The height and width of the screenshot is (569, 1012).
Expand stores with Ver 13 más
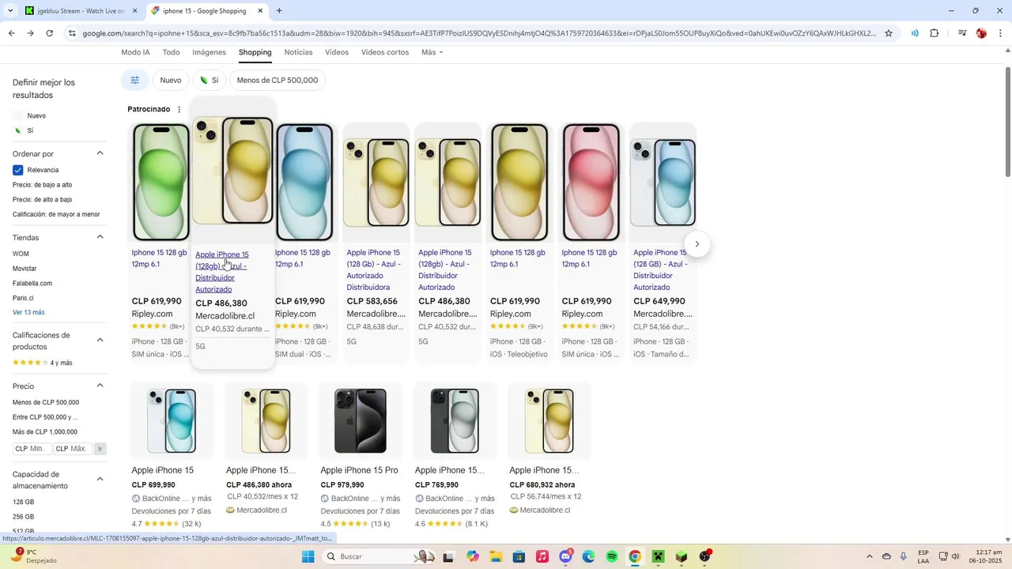28,312
